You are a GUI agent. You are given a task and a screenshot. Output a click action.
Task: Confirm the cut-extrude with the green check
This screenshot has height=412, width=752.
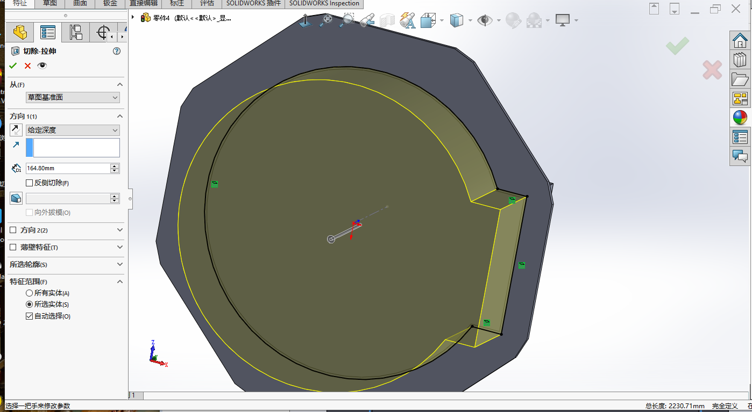click(x=13, y=66)
